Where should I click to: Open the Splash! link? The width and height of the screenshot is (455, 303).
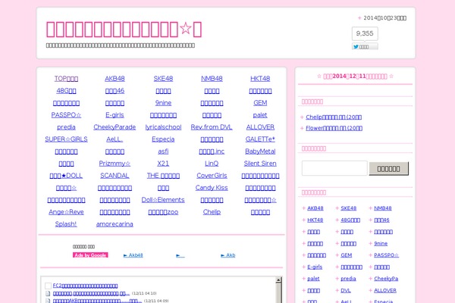[x=66, y=224]
